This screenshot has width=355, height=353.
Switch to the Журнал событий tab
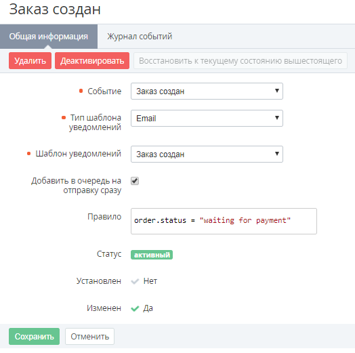click(x=140, y=37)
